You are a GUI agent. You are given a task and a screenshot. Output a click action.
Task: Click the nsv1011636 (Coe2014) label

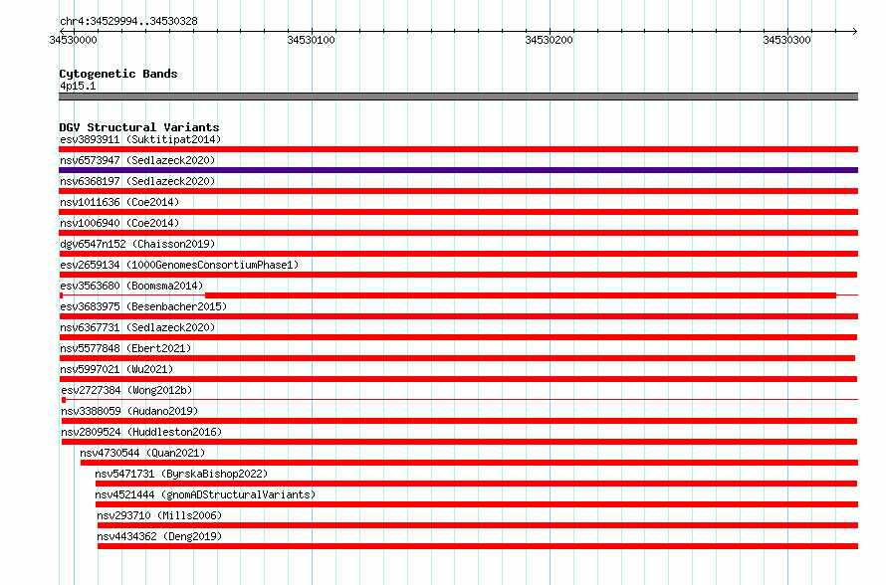(119, 202)
